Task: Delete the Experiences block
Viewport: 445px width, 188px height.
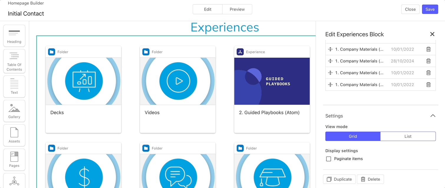Action: click(x=370, y=179)
